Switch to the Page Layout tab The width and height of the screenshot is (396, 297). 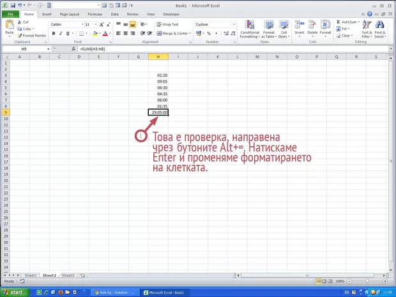(x=70, y=15)
